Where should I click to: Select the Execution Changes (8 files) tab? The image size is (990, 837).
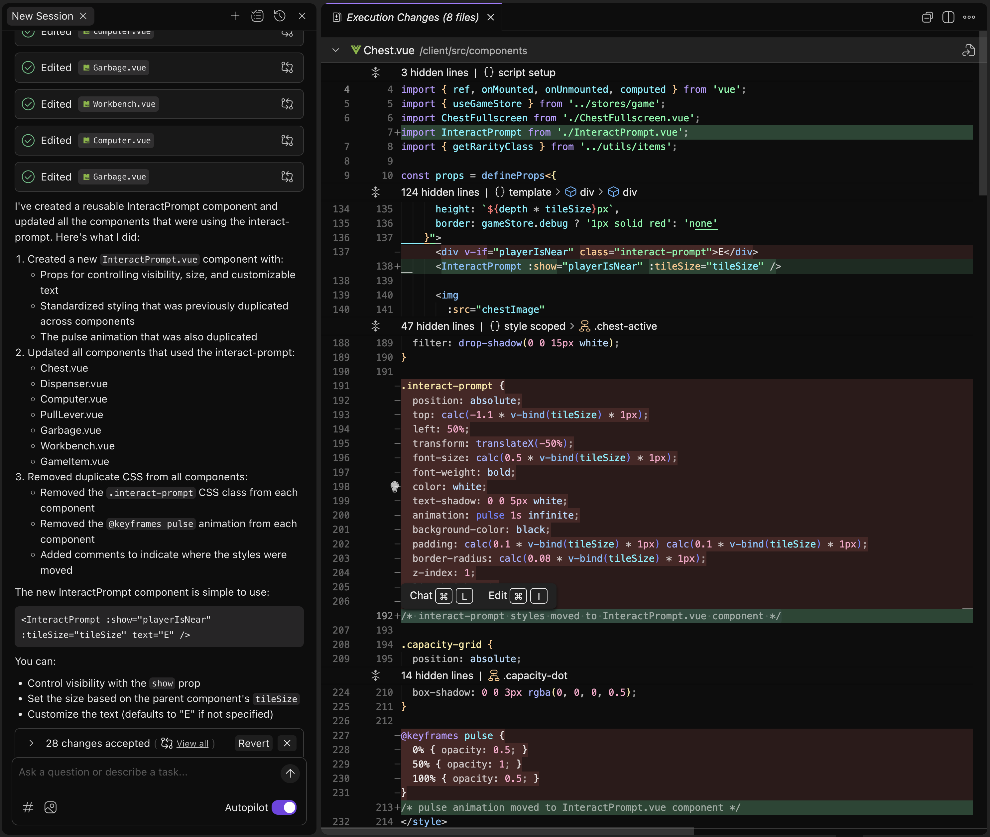pyautogui.click(x=412, y=18)
